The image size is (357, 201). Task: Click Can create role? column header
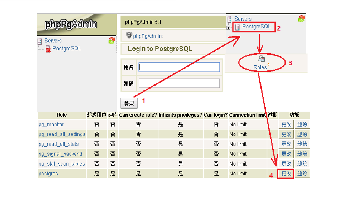[138, 115]
